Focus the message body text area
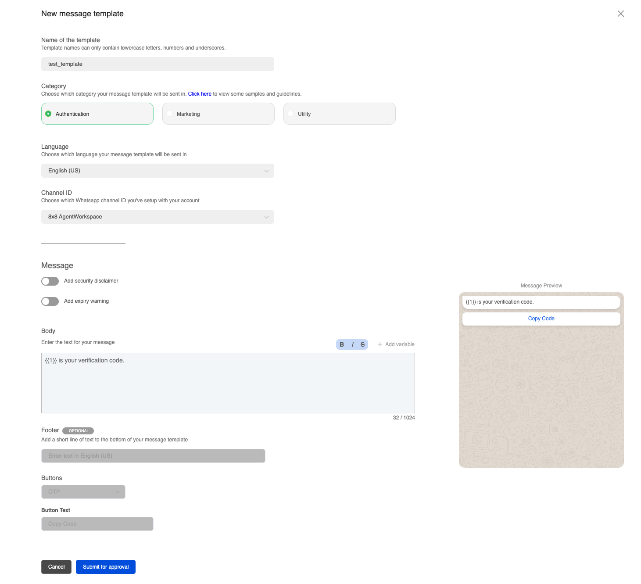 228,383
